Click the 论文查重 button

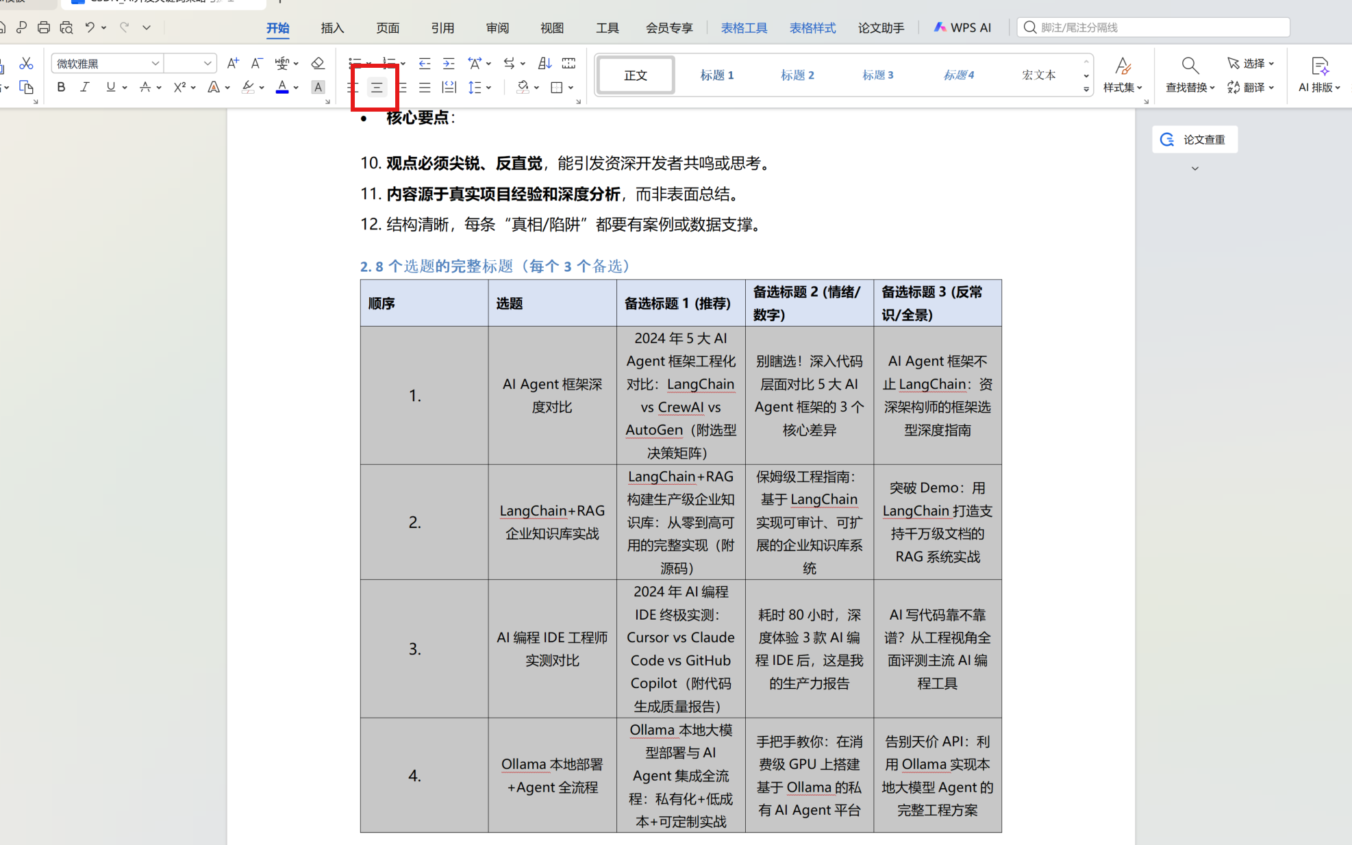[x=1194, y=140]
